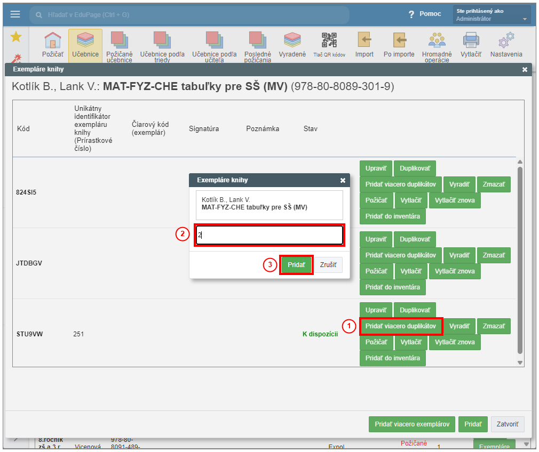The image size is (539, 452).
Task: Click Zrušiť to cancel the dialog
Action: pos(328,265)
